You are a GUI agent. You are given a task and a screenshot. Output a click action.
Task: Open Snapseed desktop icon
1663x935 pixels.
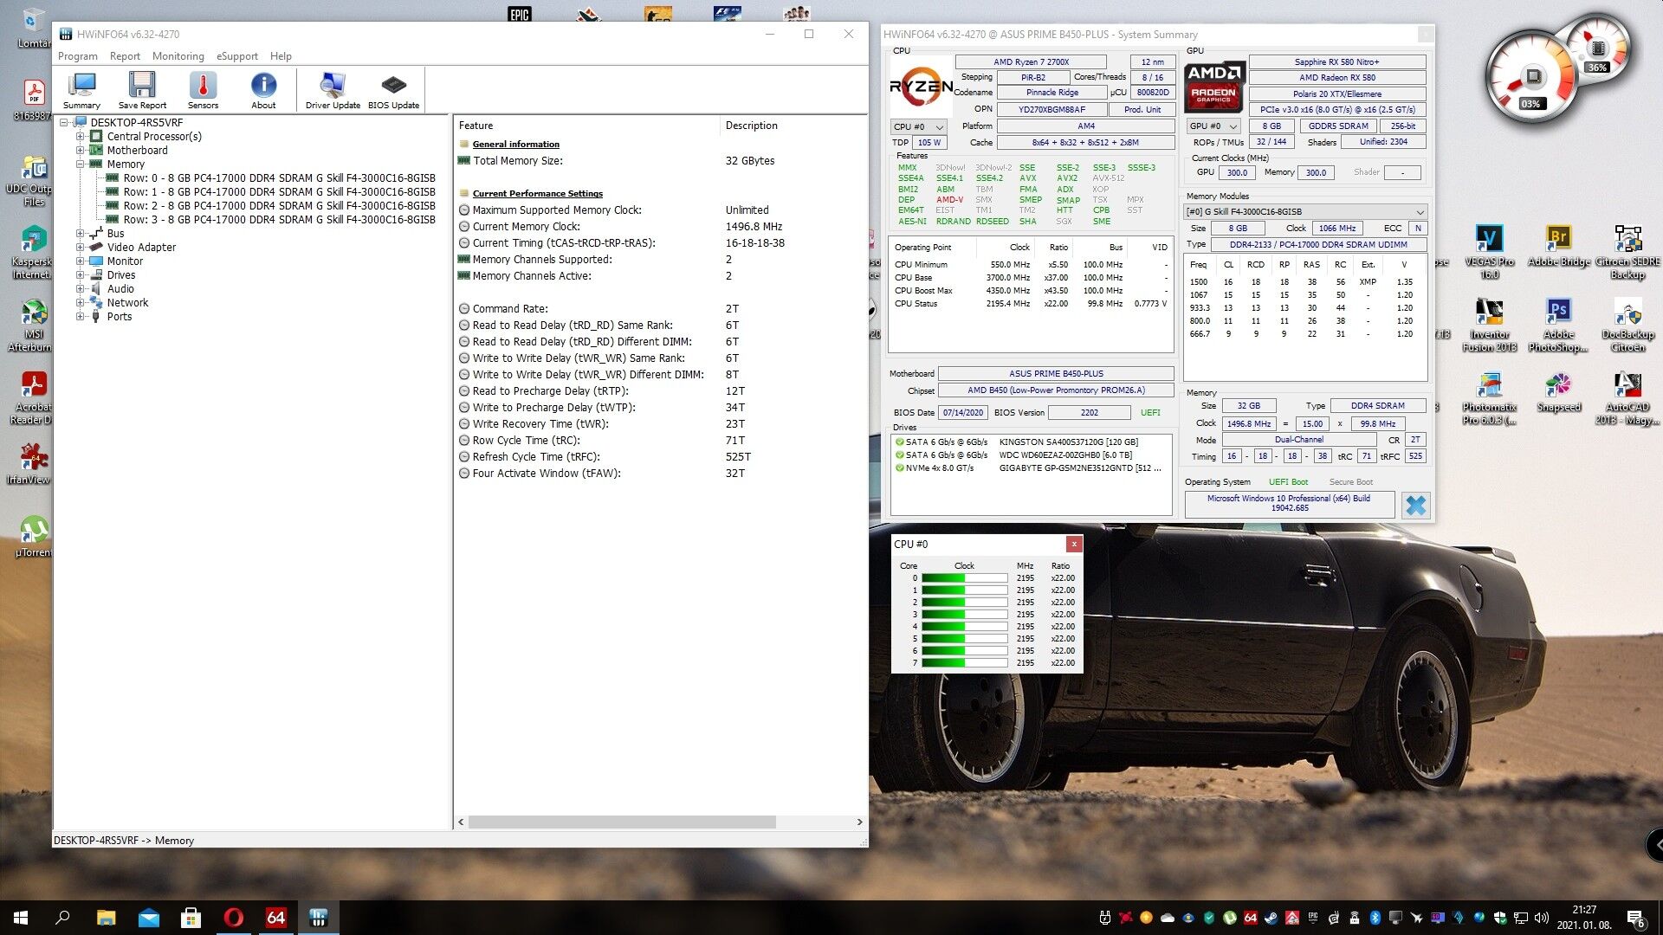tap(1558, 392)
